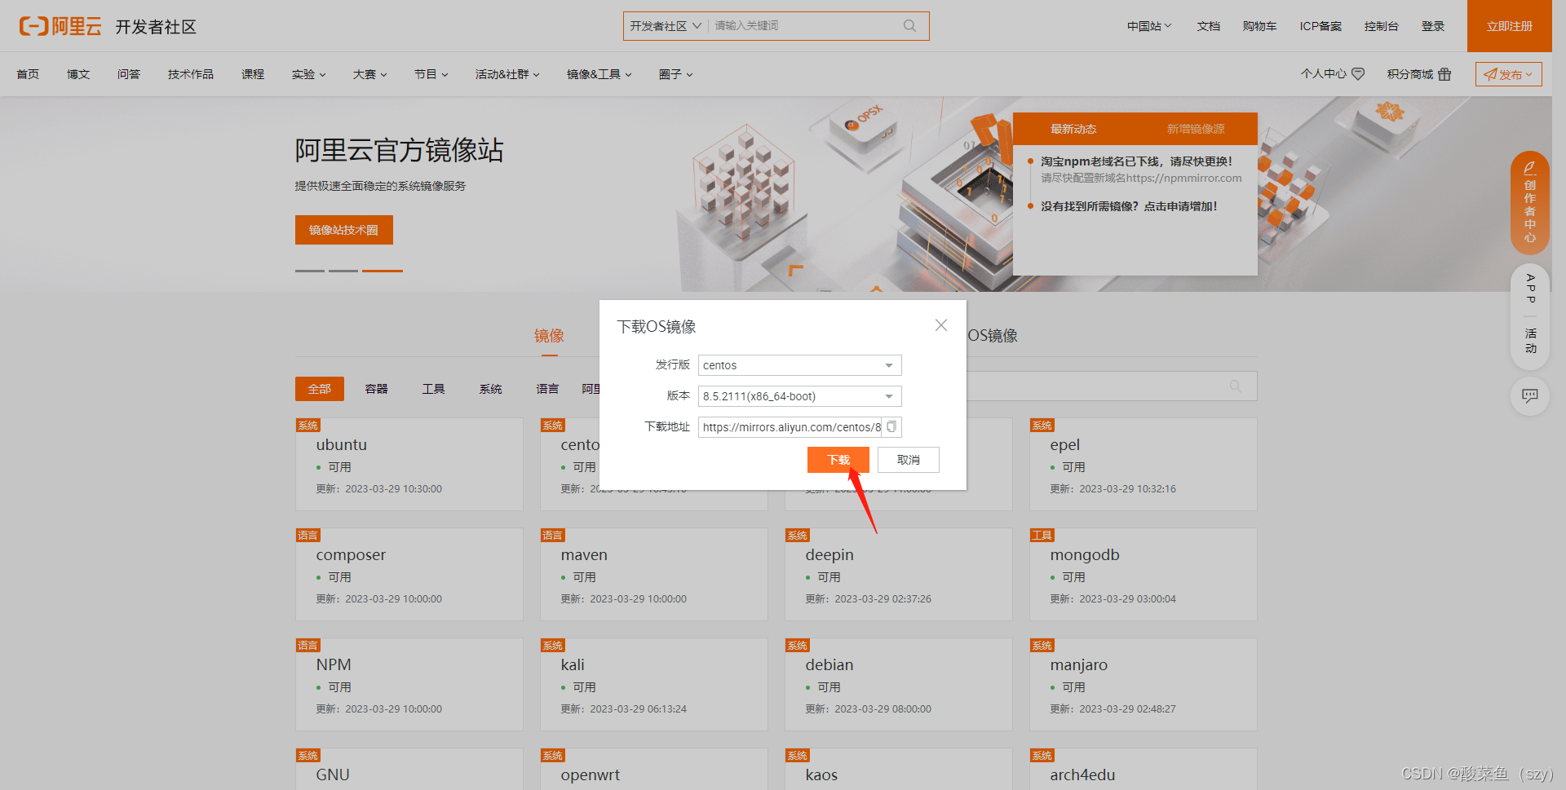Image resolution: width=1566 pixels, height=790 pixels.
Task: Click the 下载地址 URL field
Action: point(791,427)
